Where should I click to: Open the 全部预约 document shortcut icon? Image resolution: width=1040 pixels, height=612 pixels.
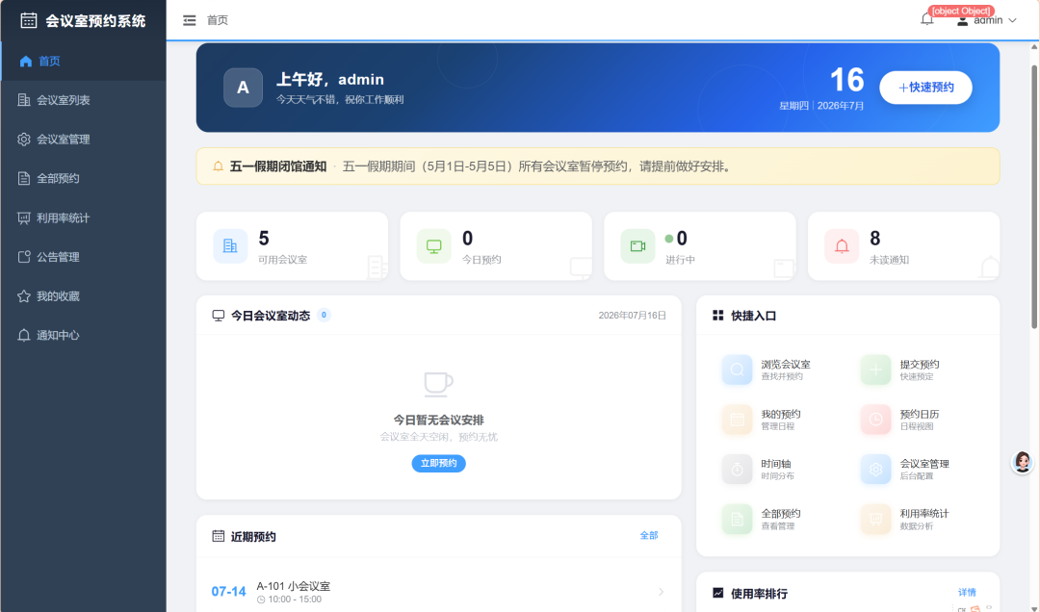click(737, 520)
